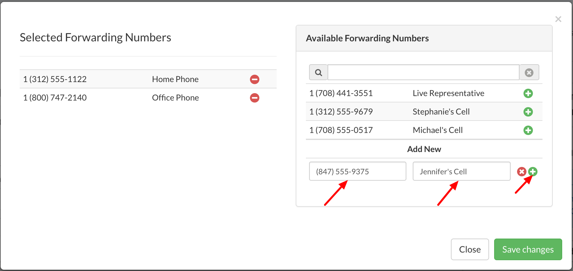Click the 1 (708) 555-0517 number
The width and height of the screenshot is (573, 271).
coord(341,130)
